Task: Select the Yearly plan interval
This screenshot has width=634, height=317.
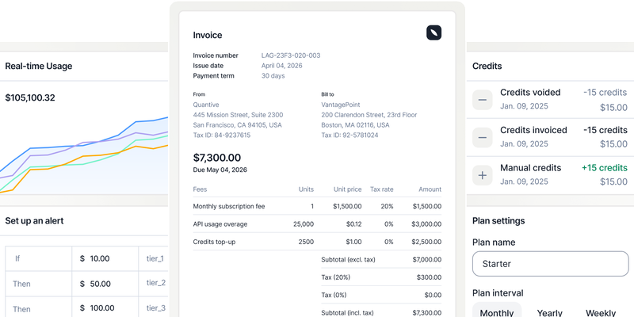Action: (549, 312)
